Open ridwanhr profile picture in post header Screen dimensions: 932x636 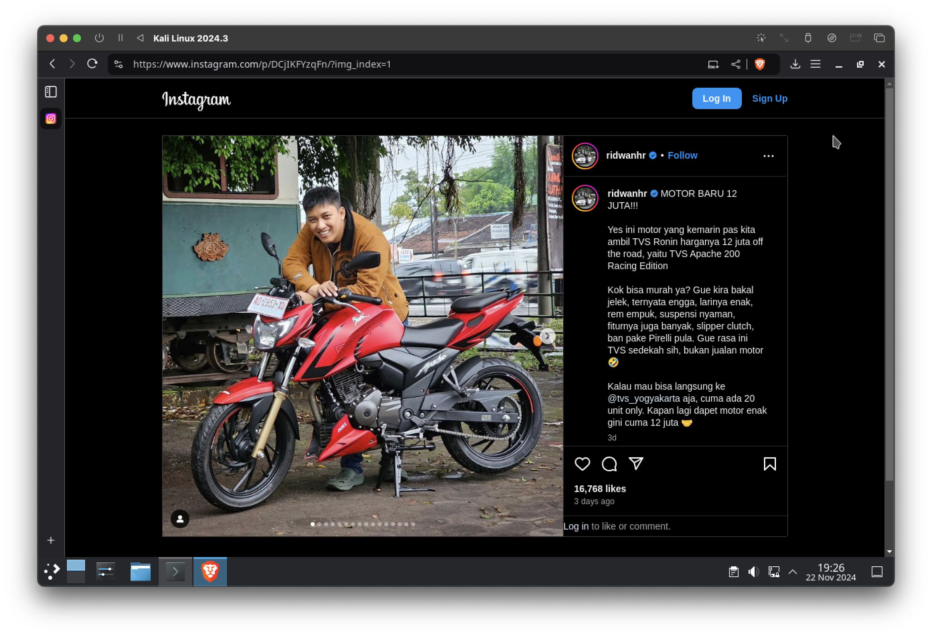click(585, 156)
